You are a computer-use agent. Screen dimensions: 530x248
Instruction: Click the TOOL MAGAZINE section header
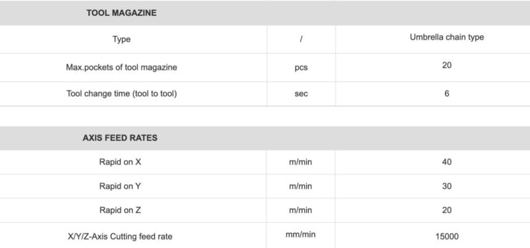pyautogui.click(x=121, y=13)
